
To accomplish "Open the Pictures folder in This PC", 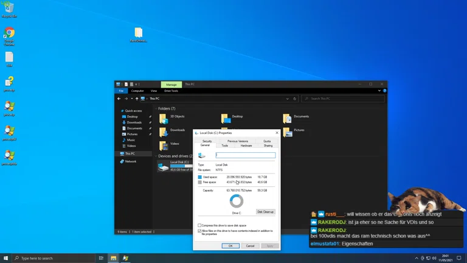I will tap(294, 131).
